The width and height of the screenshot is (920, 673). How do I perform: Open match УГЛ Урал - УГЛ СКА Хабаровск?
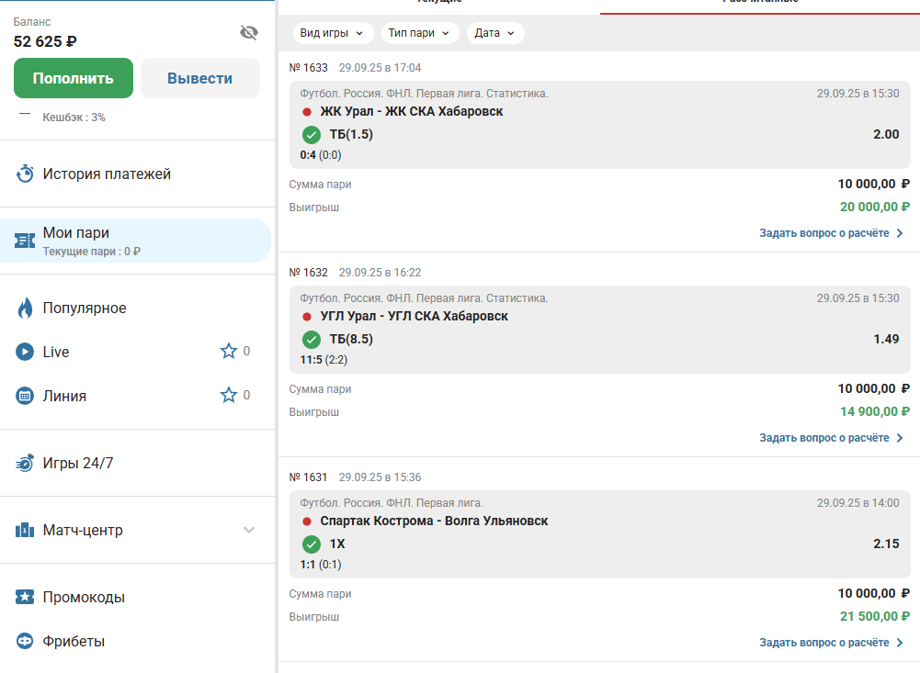415,316
